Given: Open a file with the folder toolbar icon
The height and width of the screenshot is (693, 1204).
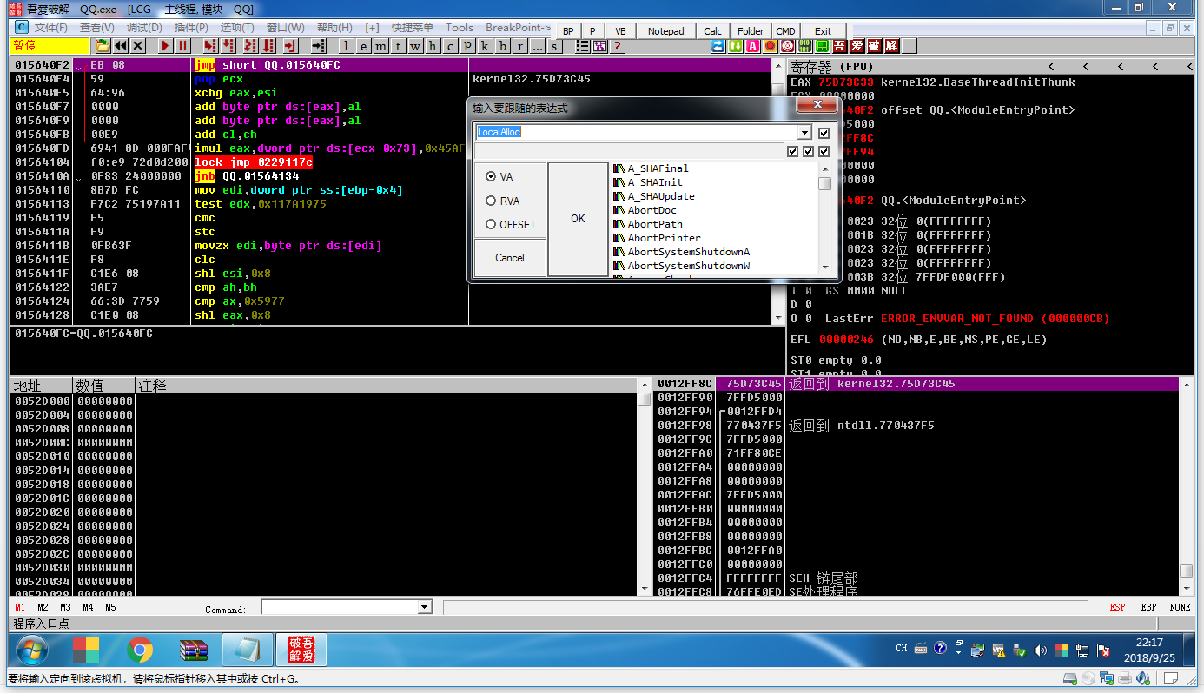Looking at the screenshot, I should tap(103, 46).
